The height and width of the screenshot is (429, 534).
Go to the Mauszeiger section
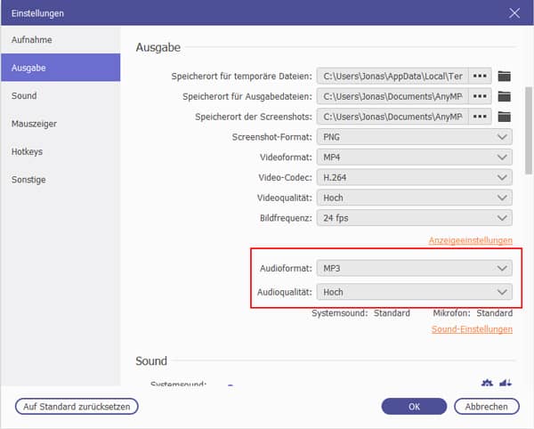point(61,124)
